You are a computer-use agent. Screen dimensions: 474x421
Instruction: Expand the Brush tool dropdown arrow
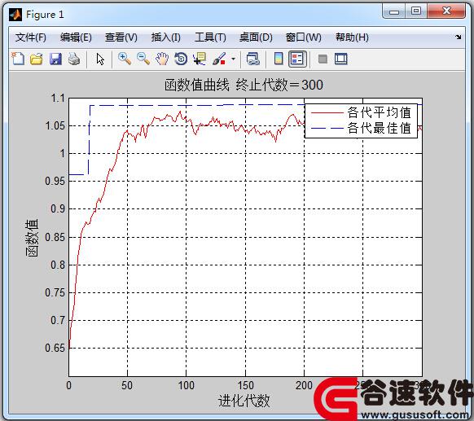(233, 59)
